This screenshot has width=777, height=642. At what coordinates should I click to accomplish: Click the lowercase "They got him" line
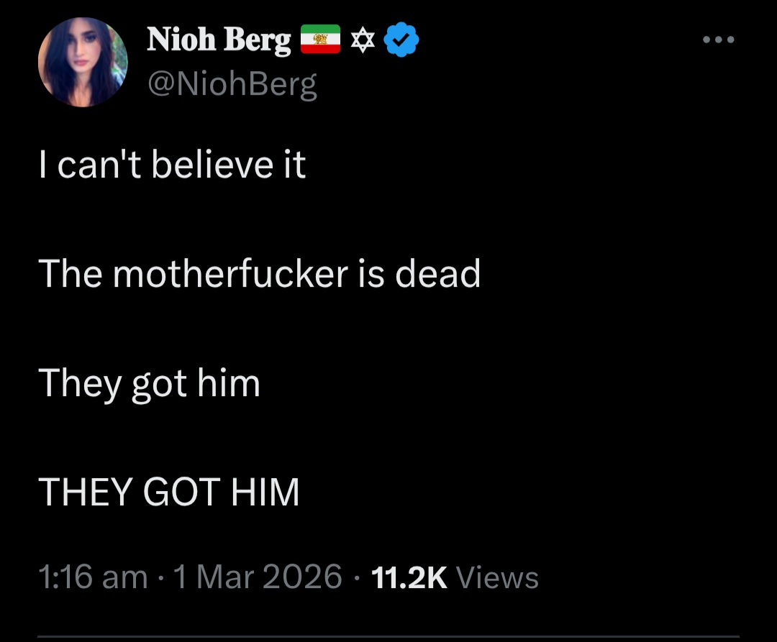coord(149,382)
